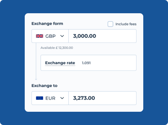Click the EU flag icon

[40, 98]
